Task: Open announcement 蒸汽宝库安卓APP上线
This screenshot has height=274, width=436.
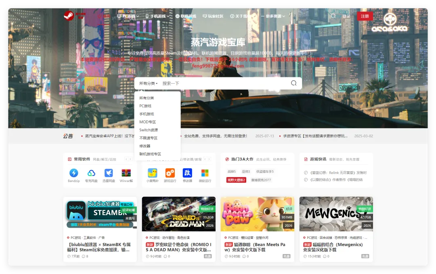Action: pos(109,136)
